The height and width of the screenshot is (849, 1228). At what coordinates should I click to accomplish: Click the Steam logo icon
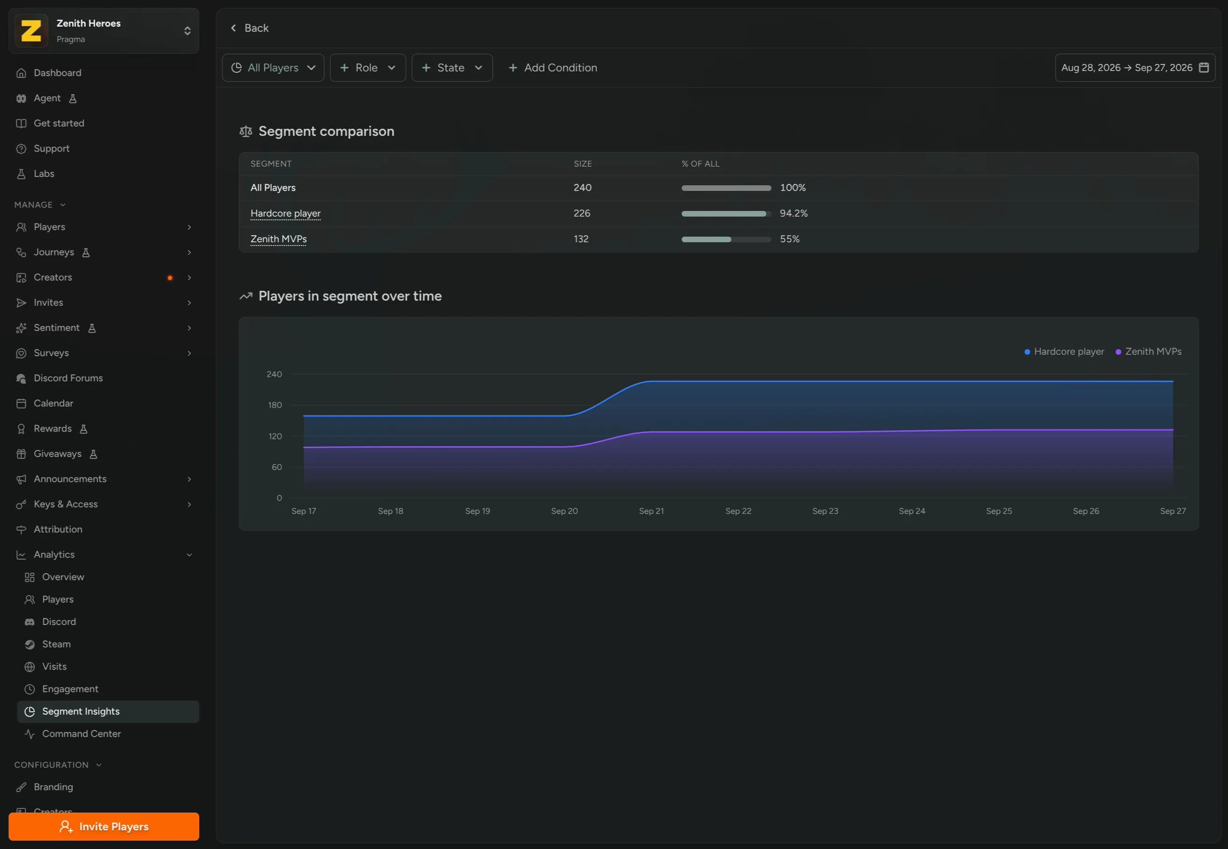point(30,644)
